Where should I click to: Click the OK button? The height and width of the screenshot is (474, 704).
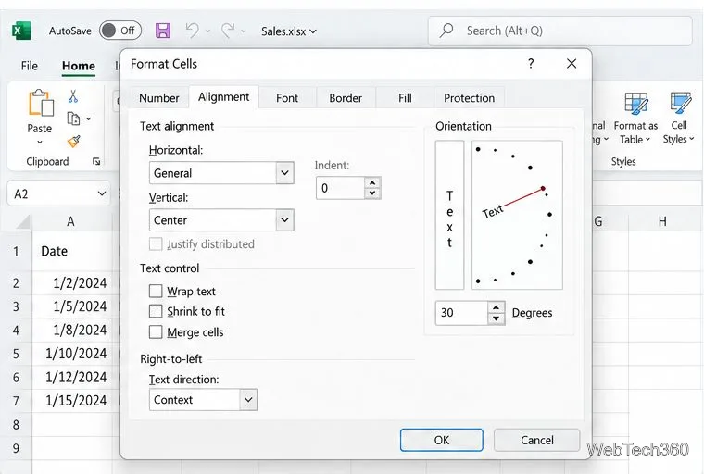point(442,440)
